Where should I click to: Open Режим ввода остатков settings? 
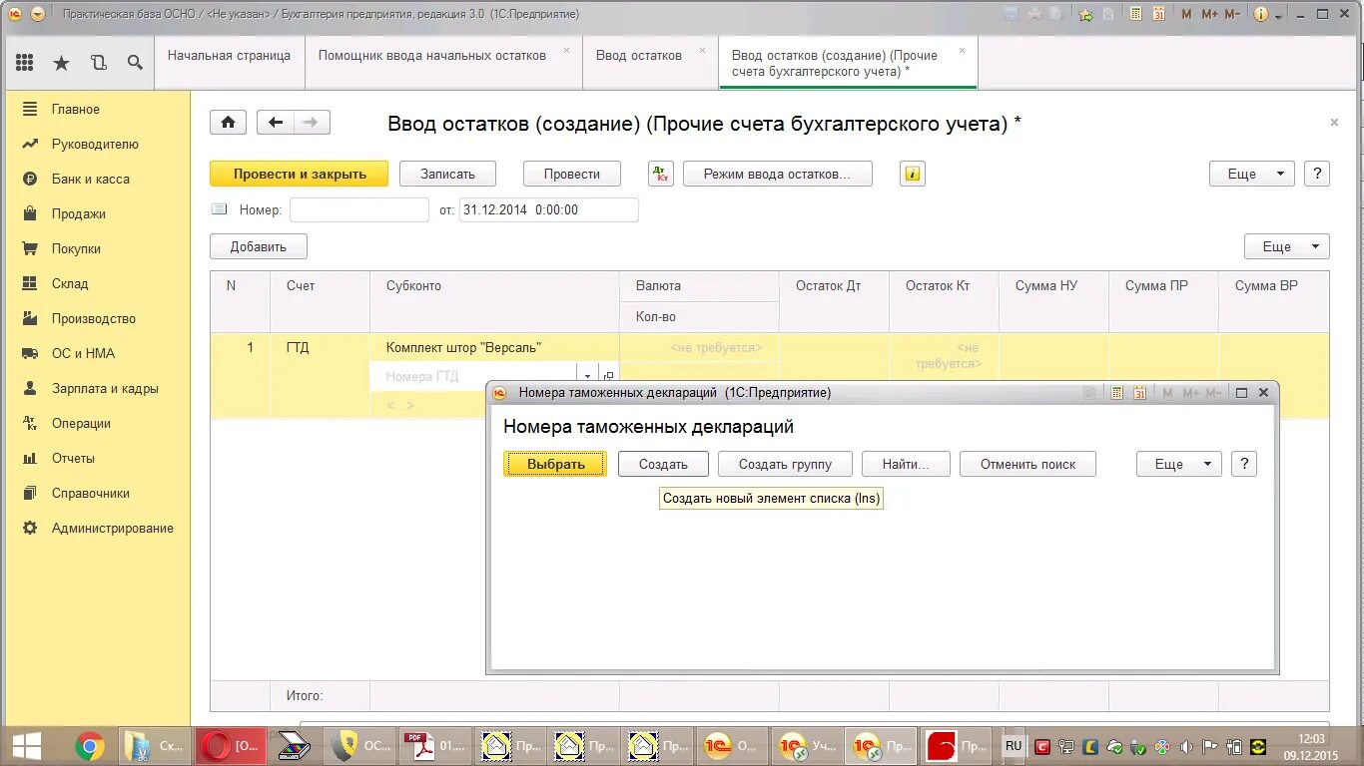[x=777, y=174]
